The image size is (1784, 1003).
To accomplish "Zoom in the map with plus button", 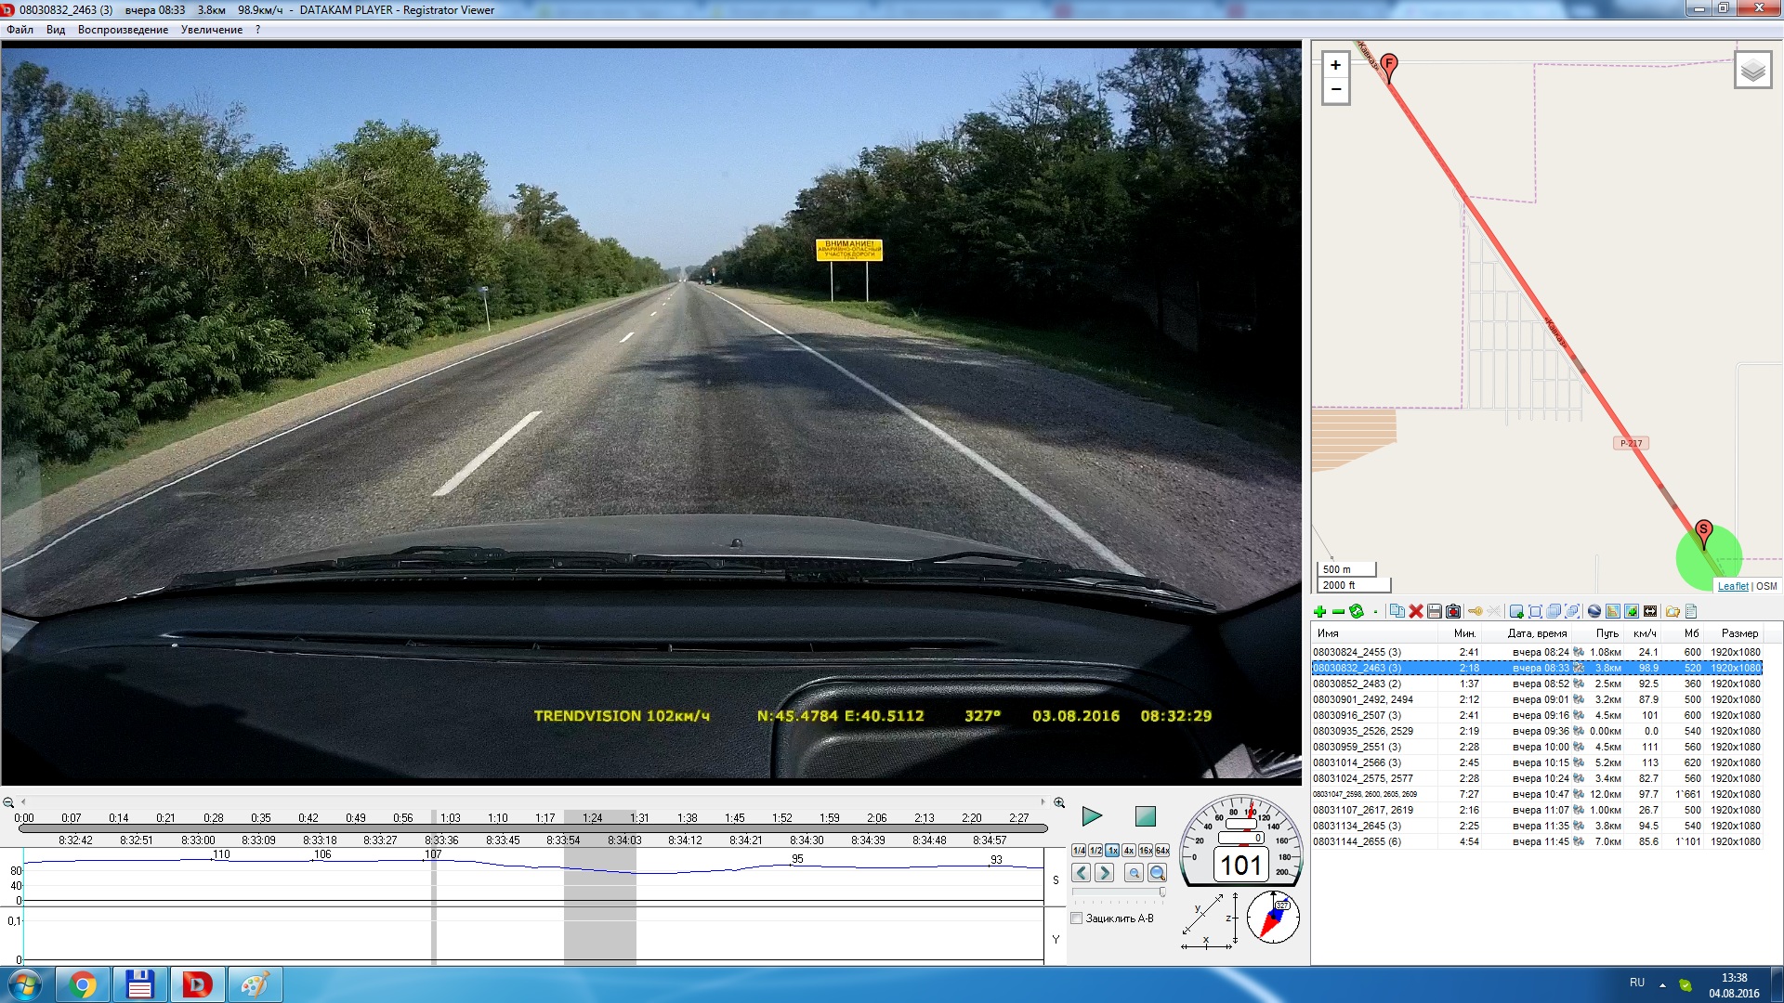I will coord(1335,65).
